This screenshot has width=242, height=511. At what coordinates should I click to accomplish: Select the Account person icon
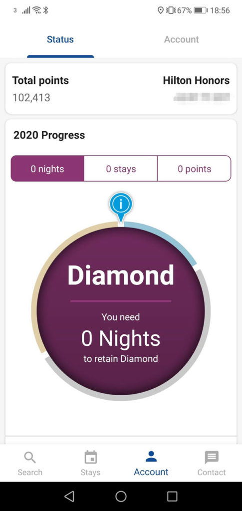151,457
